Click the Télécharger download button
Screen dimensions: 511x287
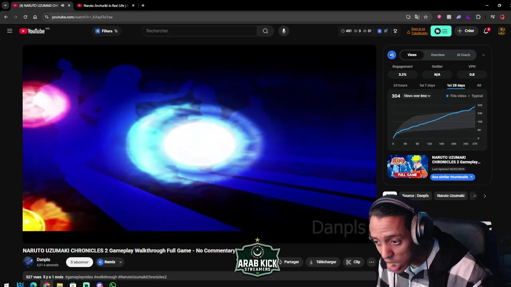click(323, 262)
